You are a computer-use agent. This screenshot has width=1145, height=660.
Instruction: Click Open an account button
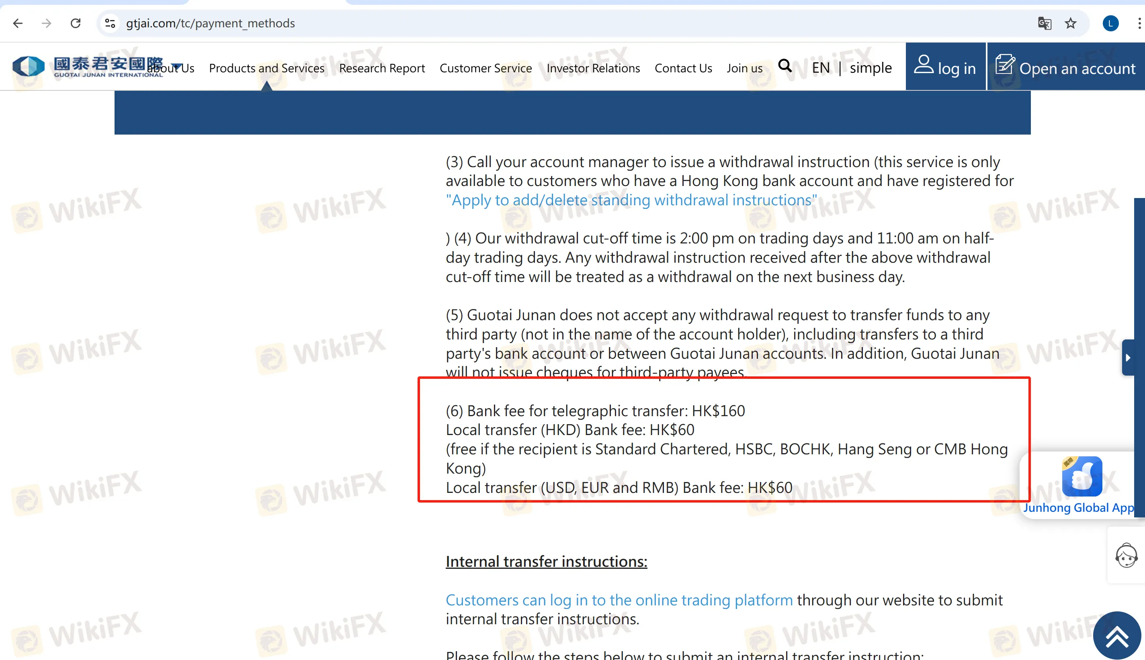tap(1066, 67)
